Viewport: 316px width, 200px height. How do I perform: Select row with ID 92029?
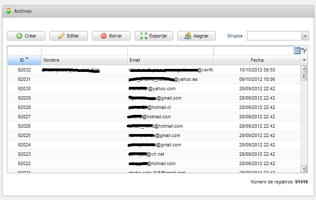point(154,98)
